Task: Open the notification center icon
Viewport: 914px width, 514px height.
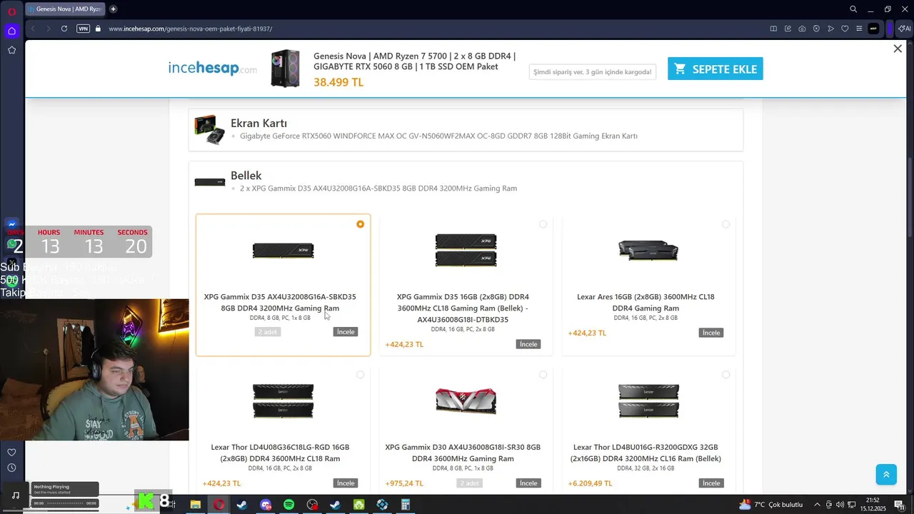Action: (899, 505)
